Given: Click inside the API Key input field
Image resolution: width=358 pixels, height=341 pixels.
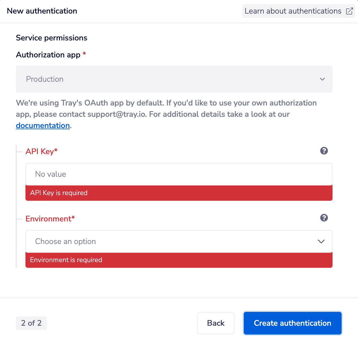Looking at the screenshot, I should tap(179, 174).
